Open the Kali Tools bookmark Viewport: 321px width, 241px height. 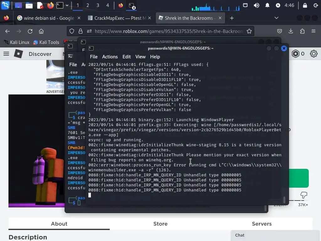click(46, 42)
